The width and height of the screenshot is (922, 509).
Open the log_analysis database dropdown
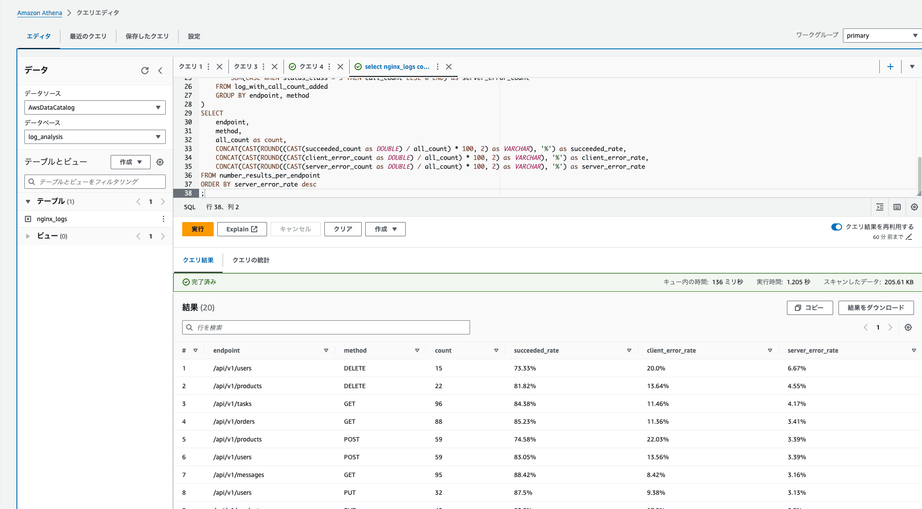[95, 137]
